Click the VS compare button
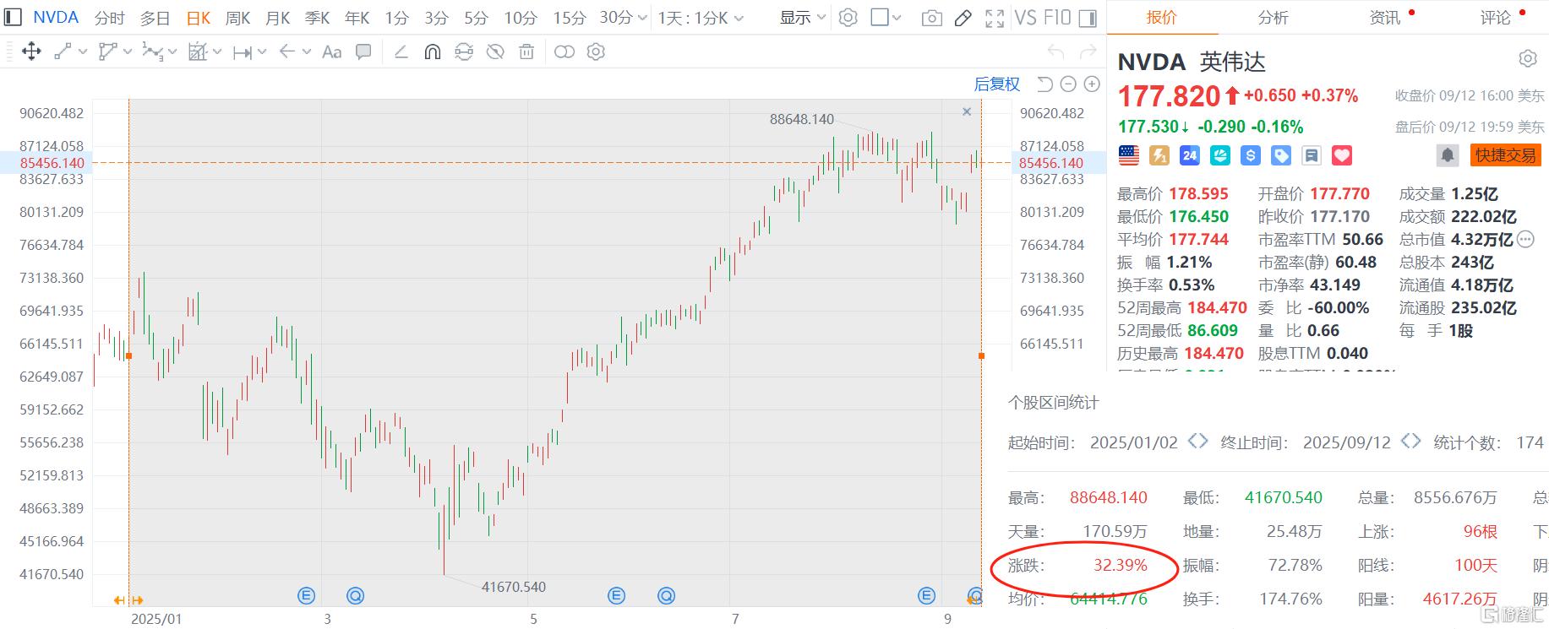 (x=1025, y=18)
